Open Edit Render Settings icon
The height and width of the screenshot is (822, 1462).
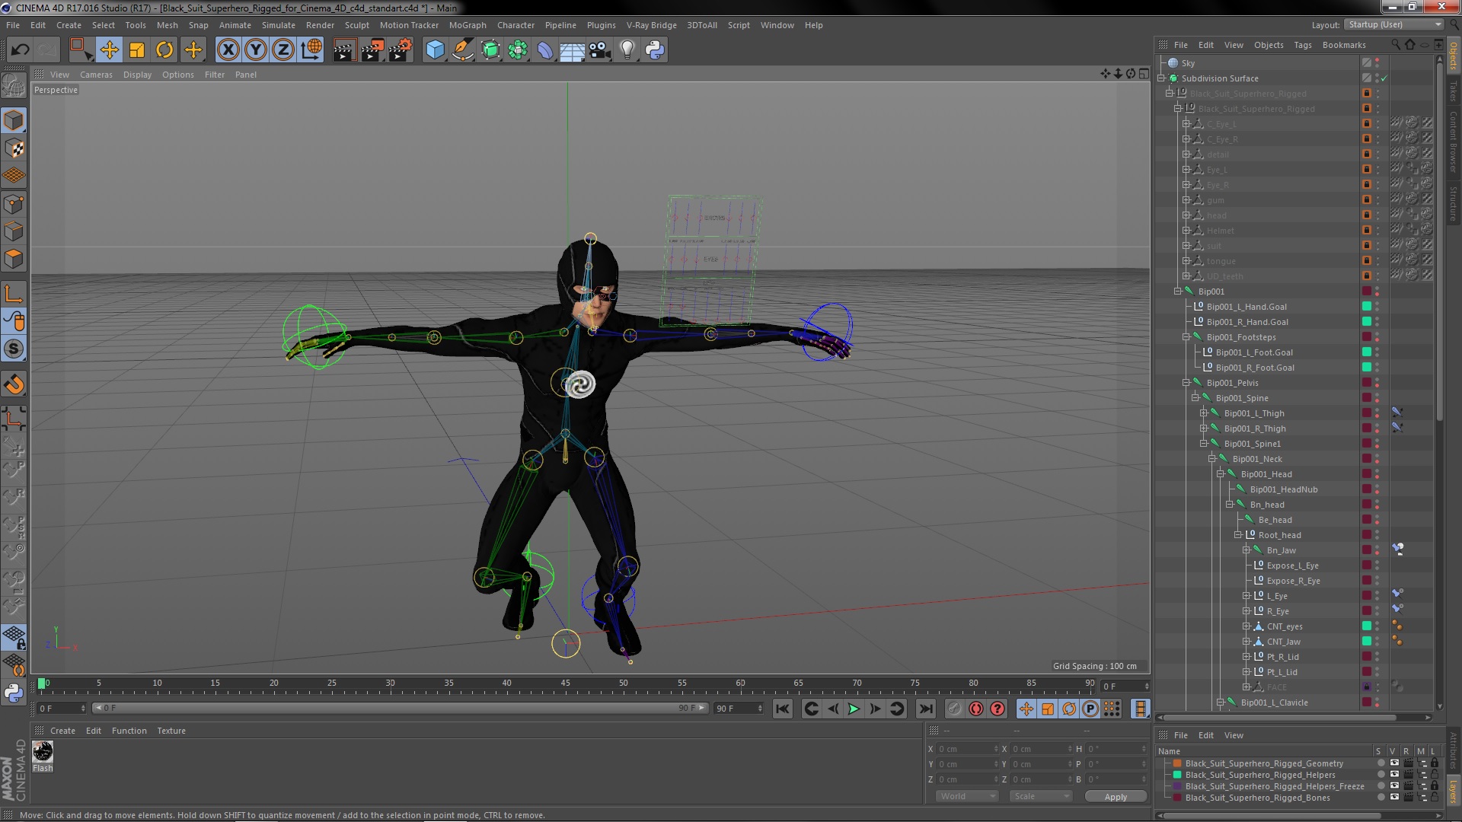pyautogui.click(x=400, y=50)
